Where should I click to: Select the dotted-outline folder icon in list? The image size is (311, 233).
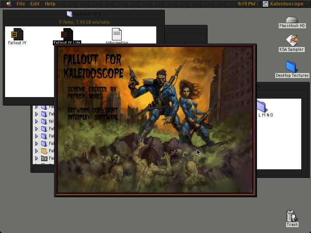point(44,151)
